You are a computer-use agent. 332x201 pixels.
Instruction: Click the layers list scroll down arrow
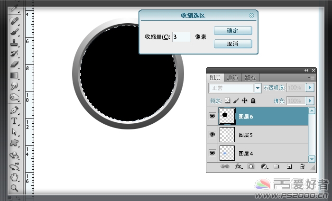(312, 159)
